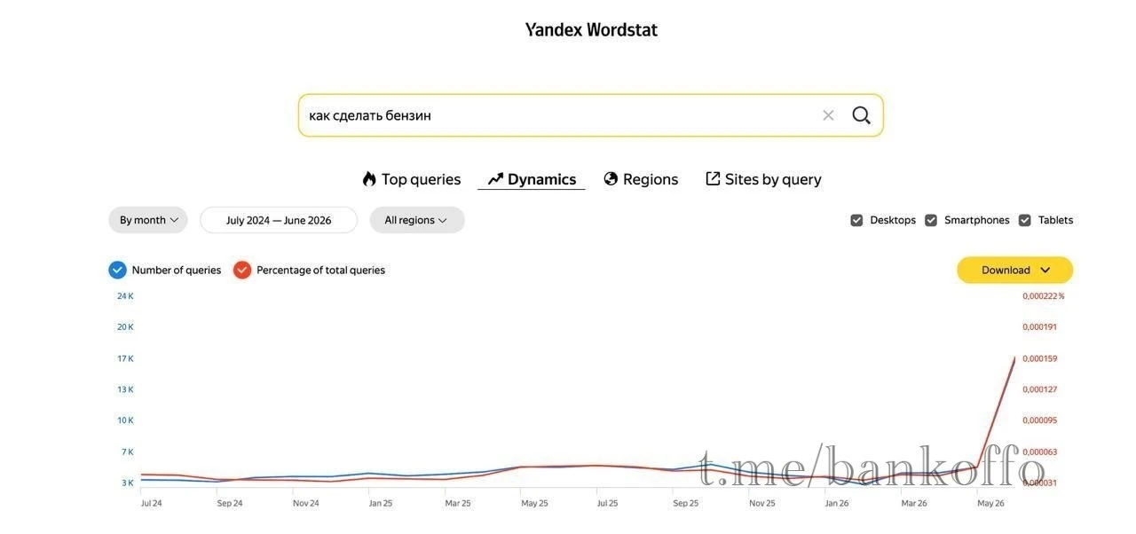Click the magnifying glass search icon
Image resolution: width=1136 pixels, height=534 pixels.
(861, 115)
